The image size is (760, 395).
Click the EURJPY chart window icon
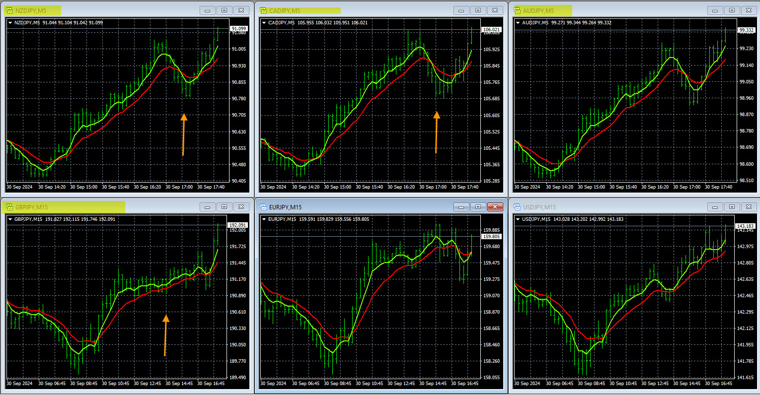click(x=263, y=207)
